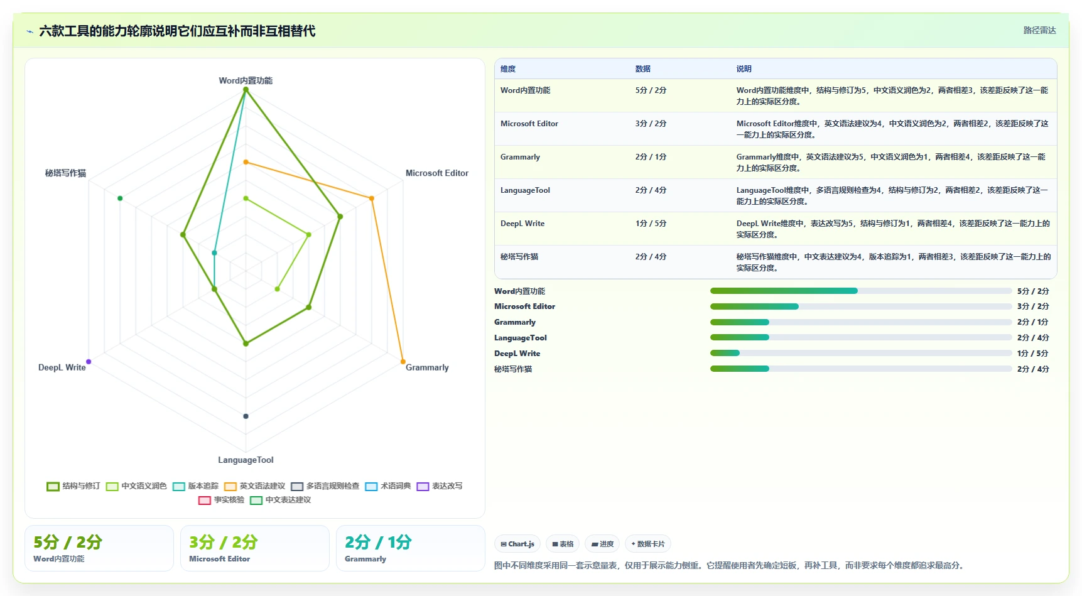Click the orange data point near Microsoft Editor
Screen dimensions: 1082x596
(372, 198)
